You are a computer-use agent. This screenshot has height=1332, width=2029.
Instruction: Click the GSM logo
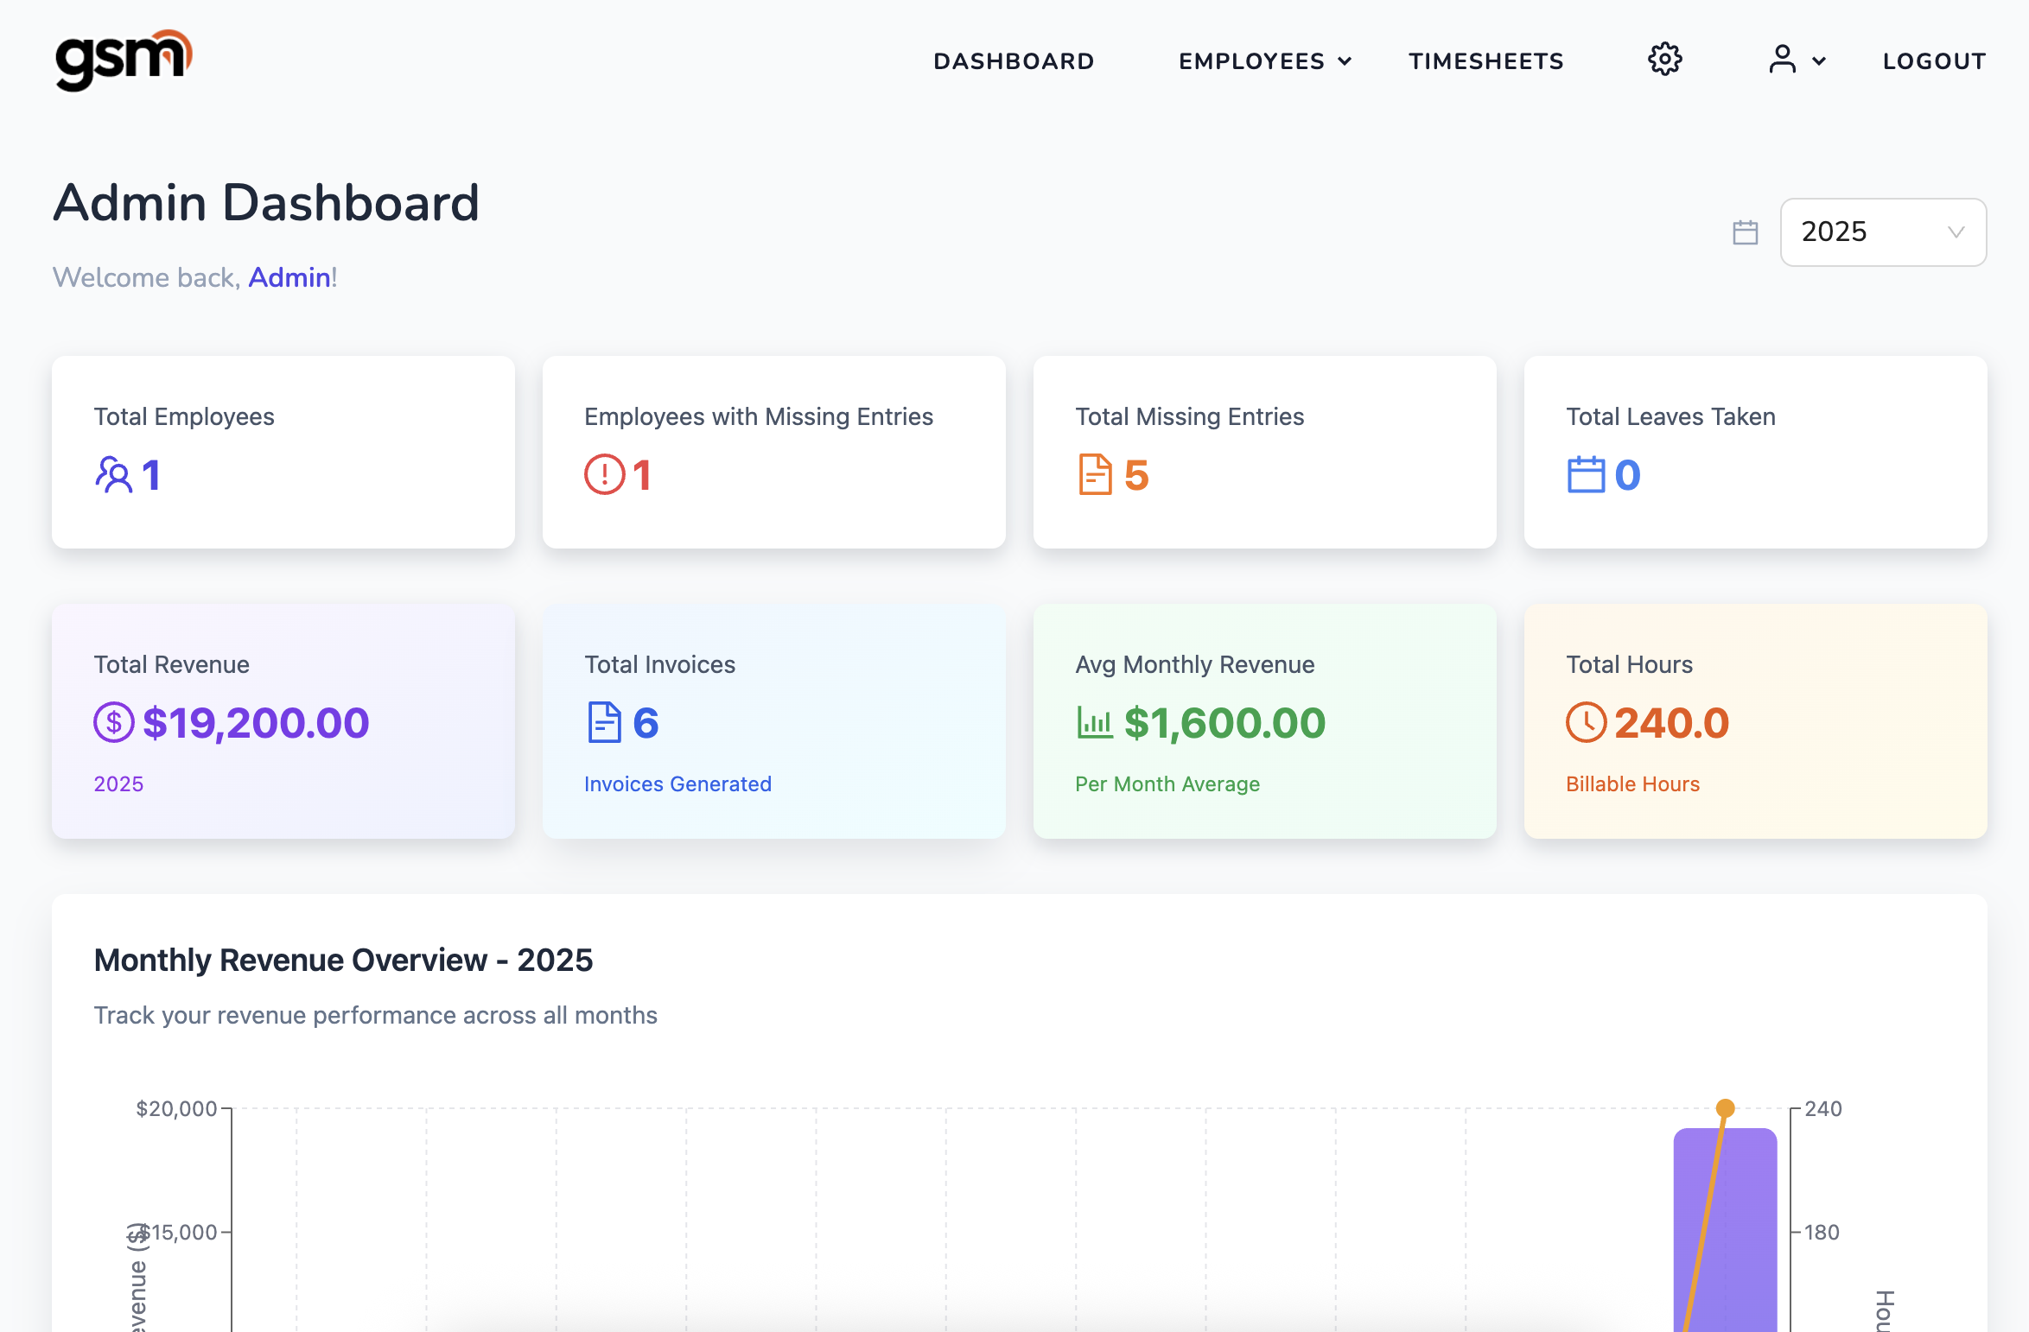pos(124,60)
